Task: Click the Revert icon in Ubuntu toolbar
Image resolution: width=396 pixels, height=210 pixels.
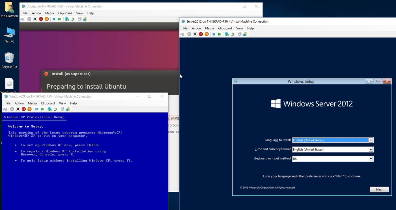Action: pyautogui.click(x=73, y=19)
